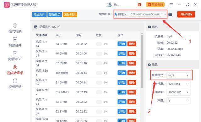The image size is (201, 122).
Task: Click the output path field C:\Users\admin\Downl
Action: (145, 14)
